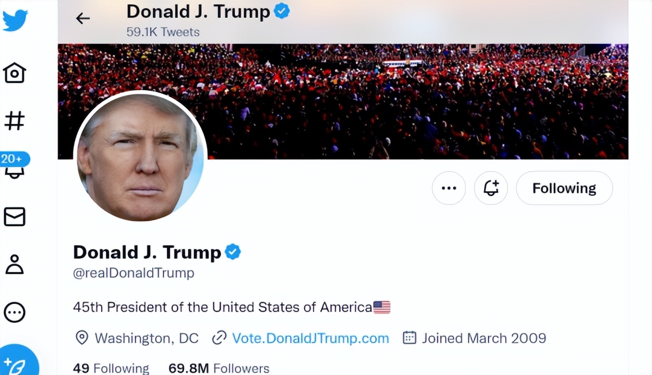View the 69.8M Followers list
Viewport: 652px width, 375px height.
click(x=219, y=368)
